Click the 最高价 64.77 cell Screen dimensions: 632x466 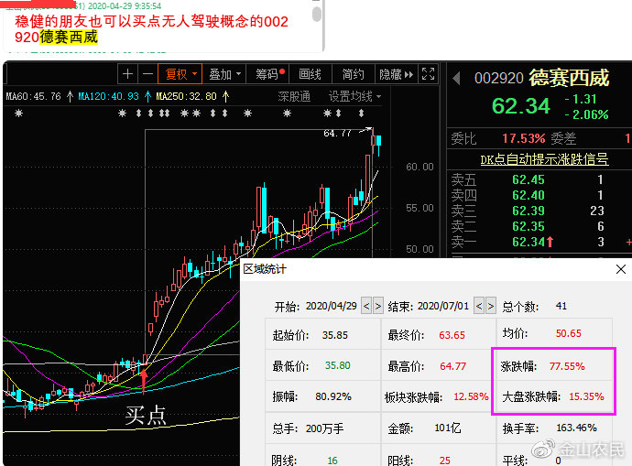tap(439, 365)
